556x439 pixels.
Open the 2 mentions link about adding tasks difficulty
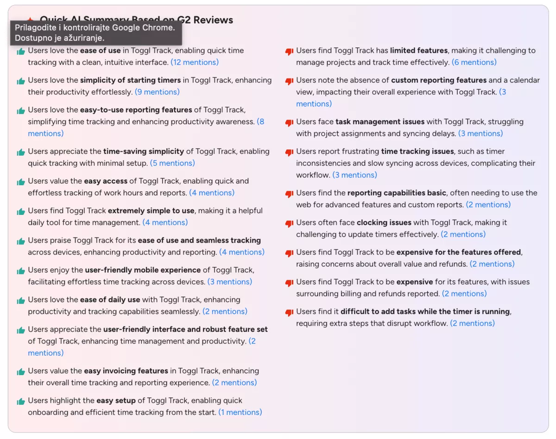(472, 323)
